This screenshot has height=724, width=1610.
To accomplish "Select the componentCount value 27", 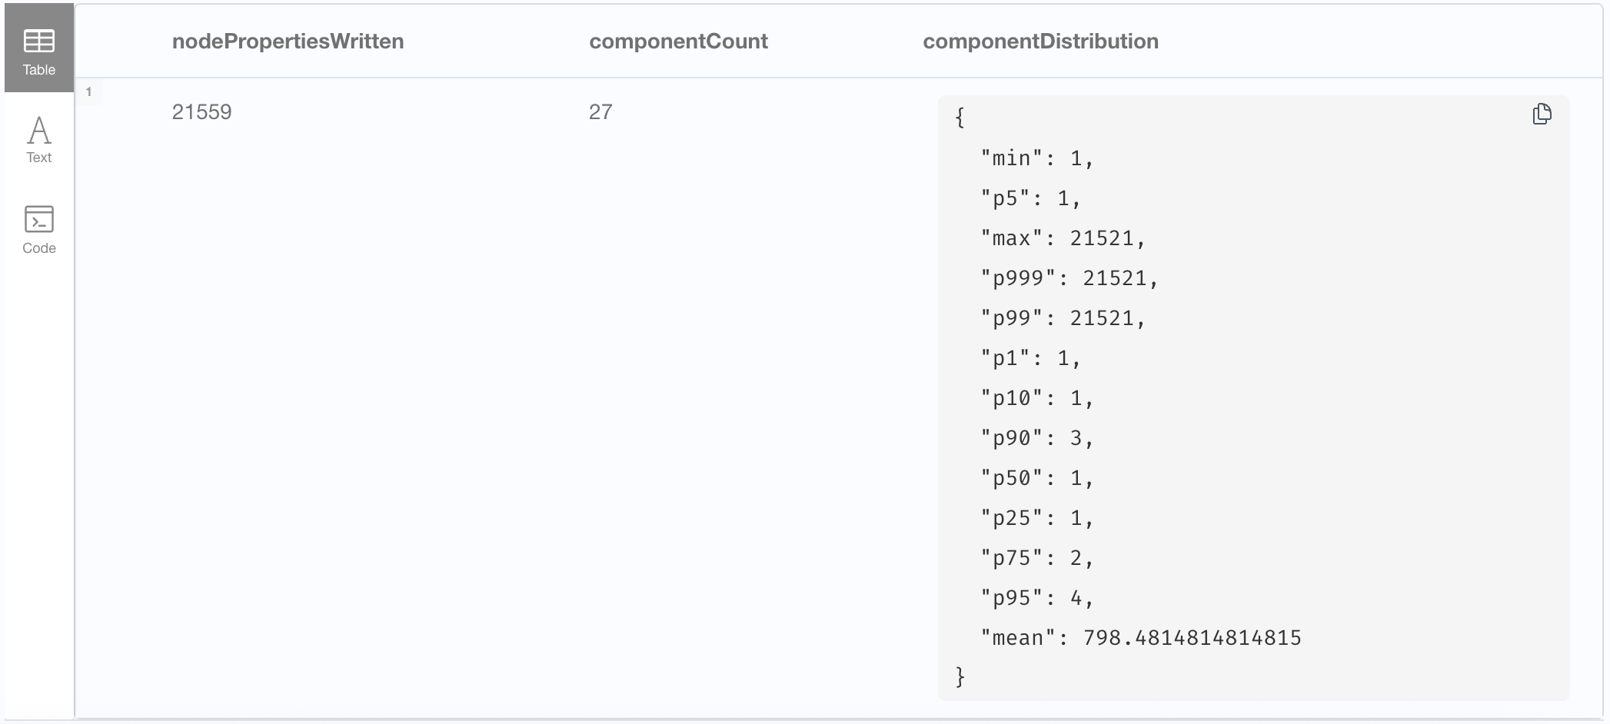I will click(x=600, y=112).
